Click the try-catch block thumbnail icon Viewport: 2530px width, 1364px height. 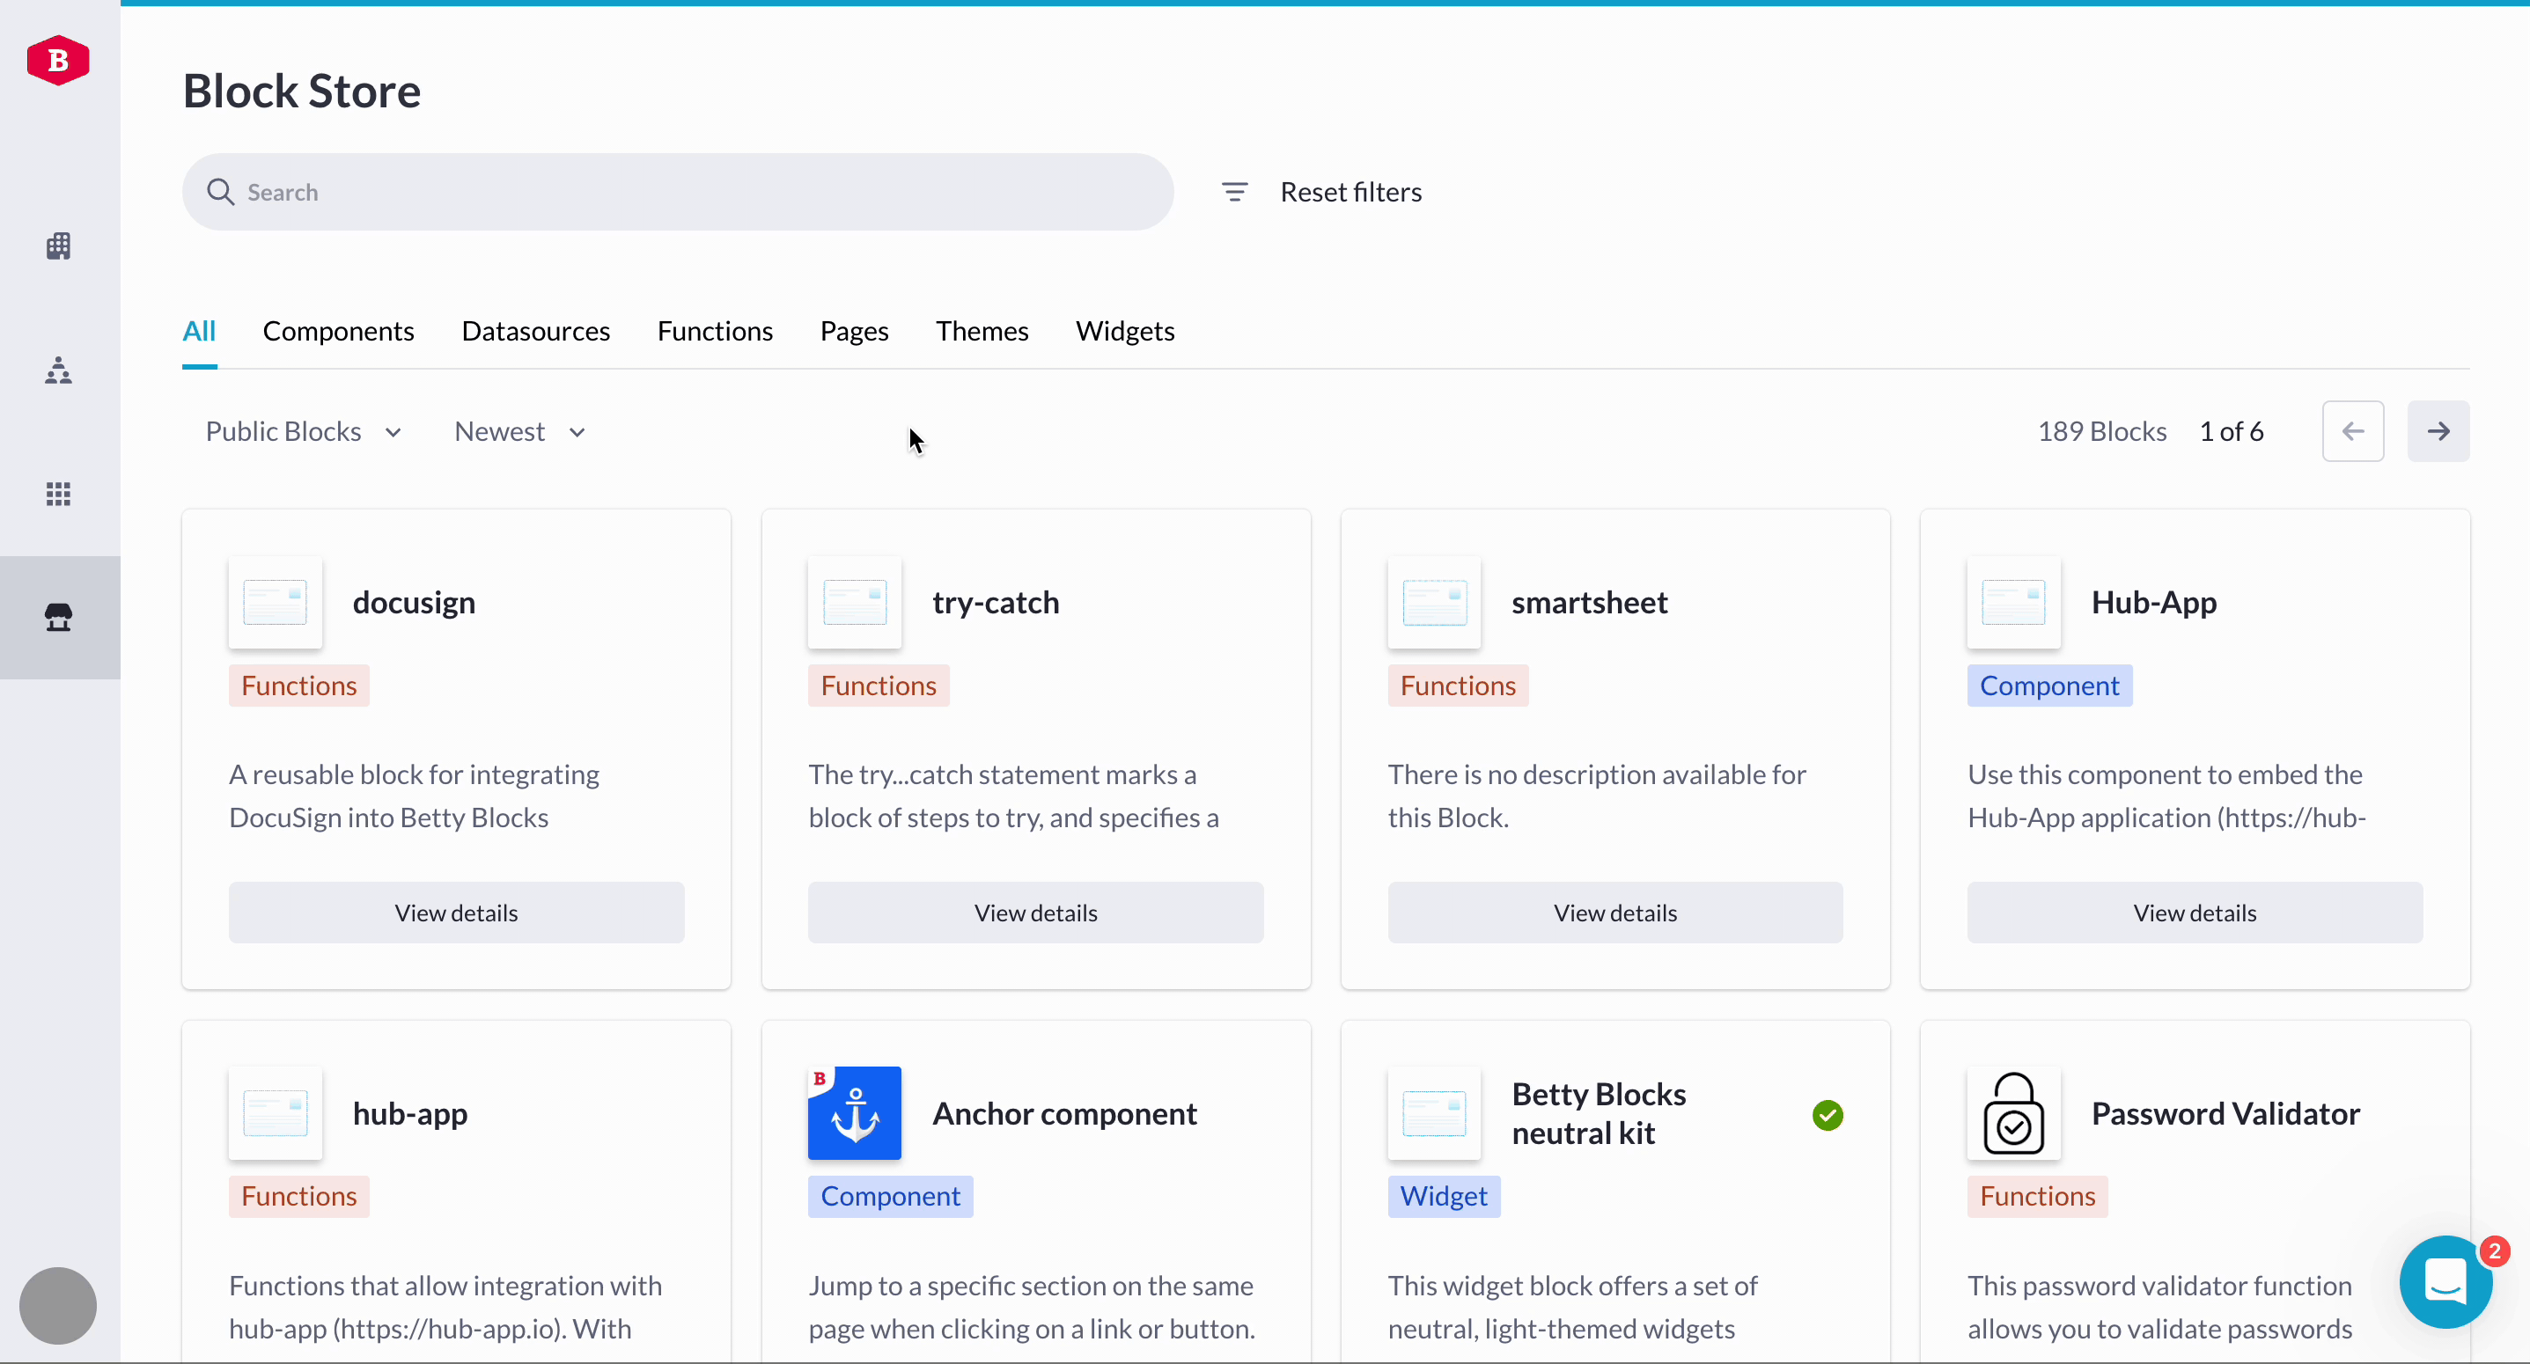click(x=855, y=602)
